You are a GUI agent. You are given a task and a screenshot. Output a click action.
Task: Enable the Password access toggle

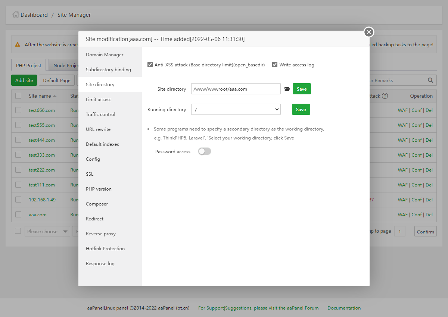pyautogui.click(x=205, y=151)
